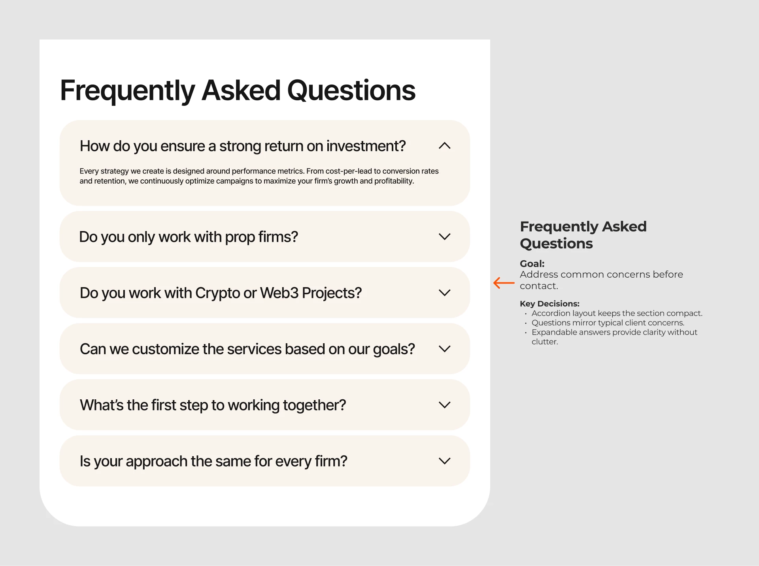Image resolution: width=759 pixels, height=566 pixels.
Task: Select "What's the first step to working together?"
Action: coord(213,405)
